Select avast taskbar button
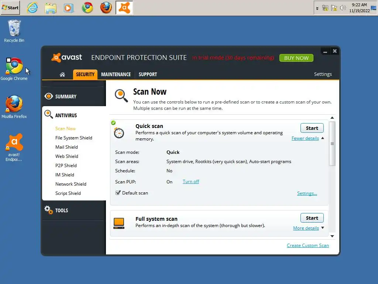 point(124,8)
